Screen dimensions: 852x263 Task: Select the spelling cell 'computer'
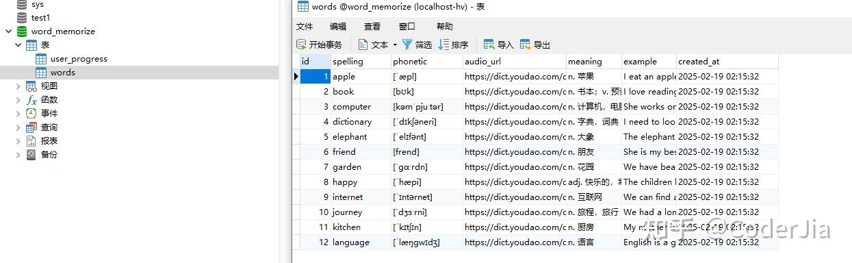[x=361, y=107]
